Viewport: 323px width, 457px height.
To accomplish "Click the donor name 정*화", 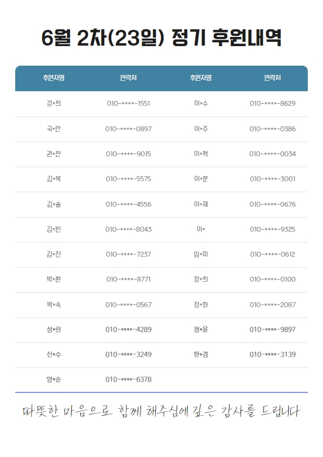I will click(x=201, y=304).
